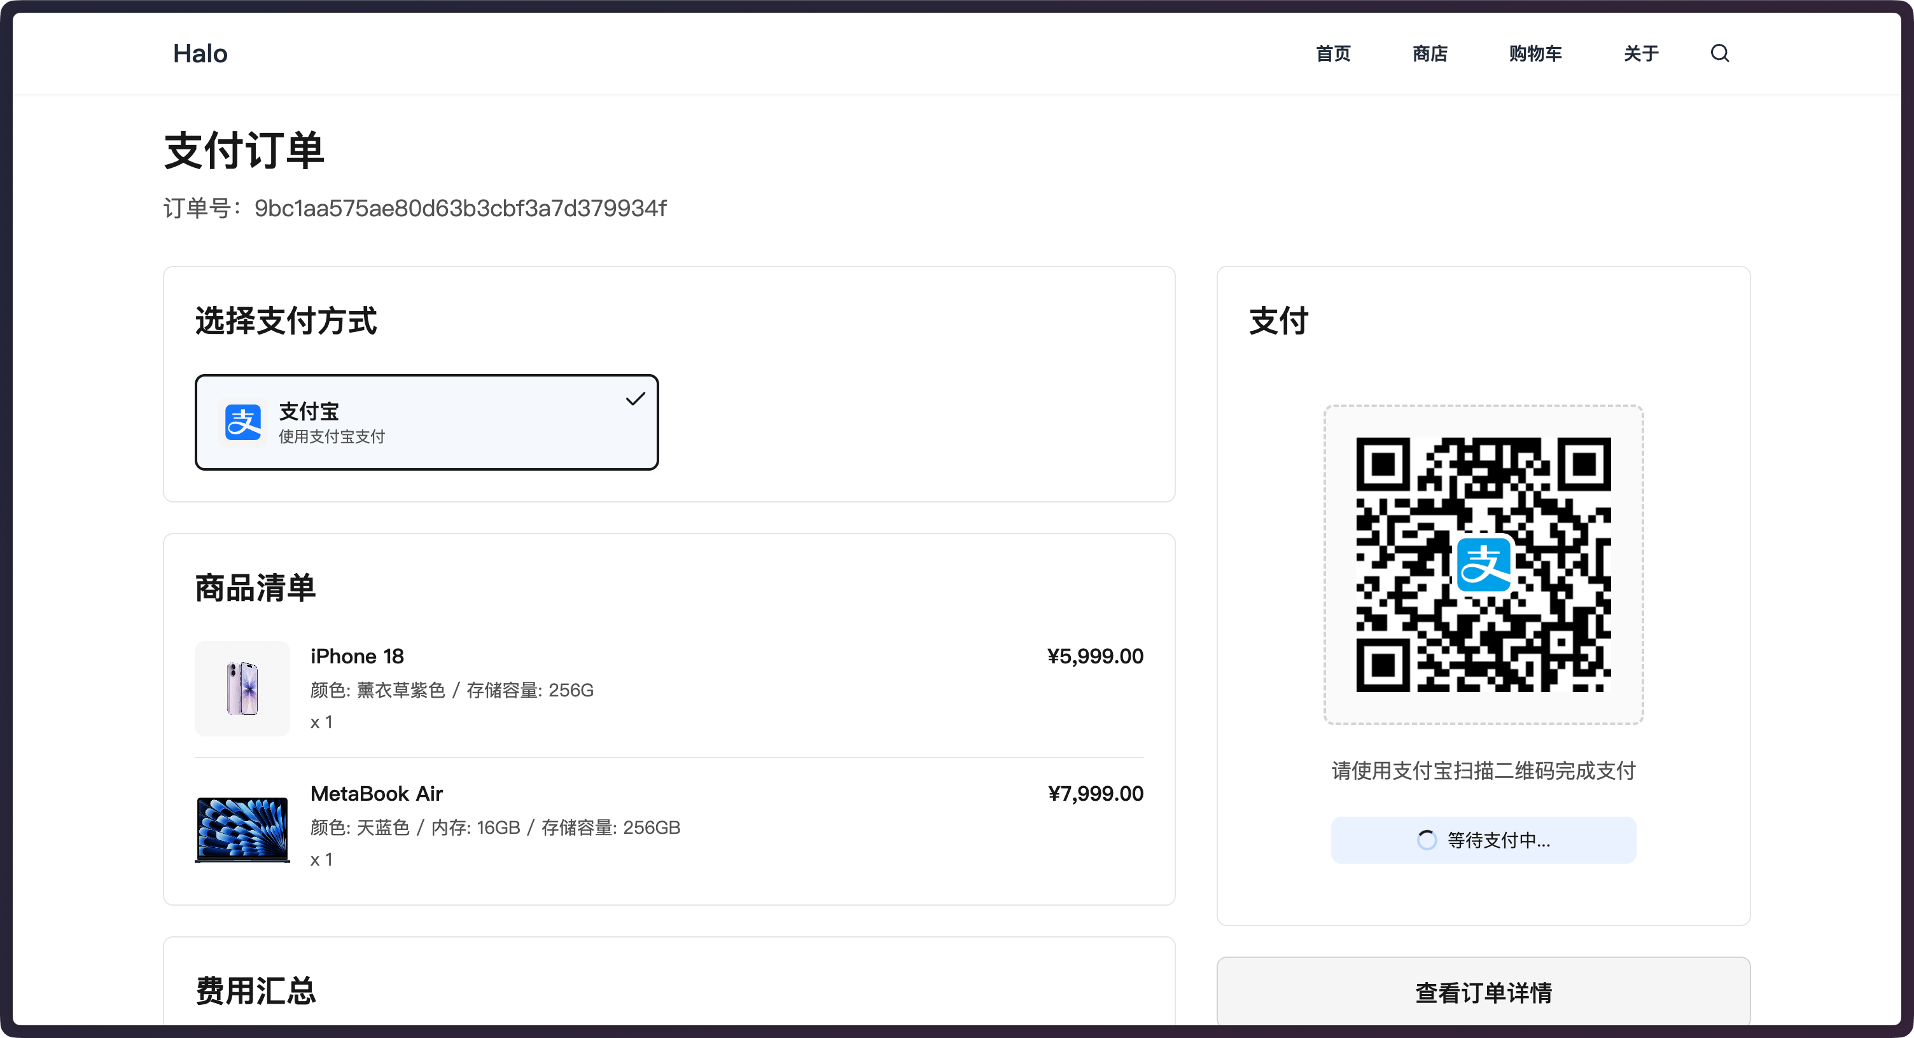Viewport: 1914px width, 1038px height.
Task: Click the search magnifier icon
Action: point(1719,53)
